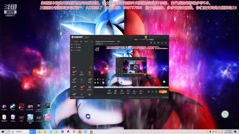This screenshot has width=239, height=134.
Task: Open the pill dropdown beside app logo
Action: (87, 37)
